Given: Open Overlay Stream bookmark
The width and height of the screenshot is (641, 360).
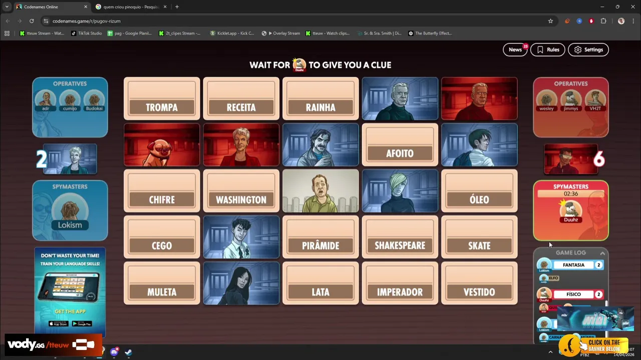Looking at the screenshot, I should coord(281,33).
